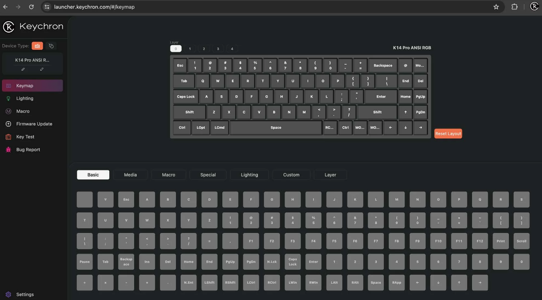542x300 pixels.
Task: Pick LShift keycode in Basic list
Action: (209, 282)
